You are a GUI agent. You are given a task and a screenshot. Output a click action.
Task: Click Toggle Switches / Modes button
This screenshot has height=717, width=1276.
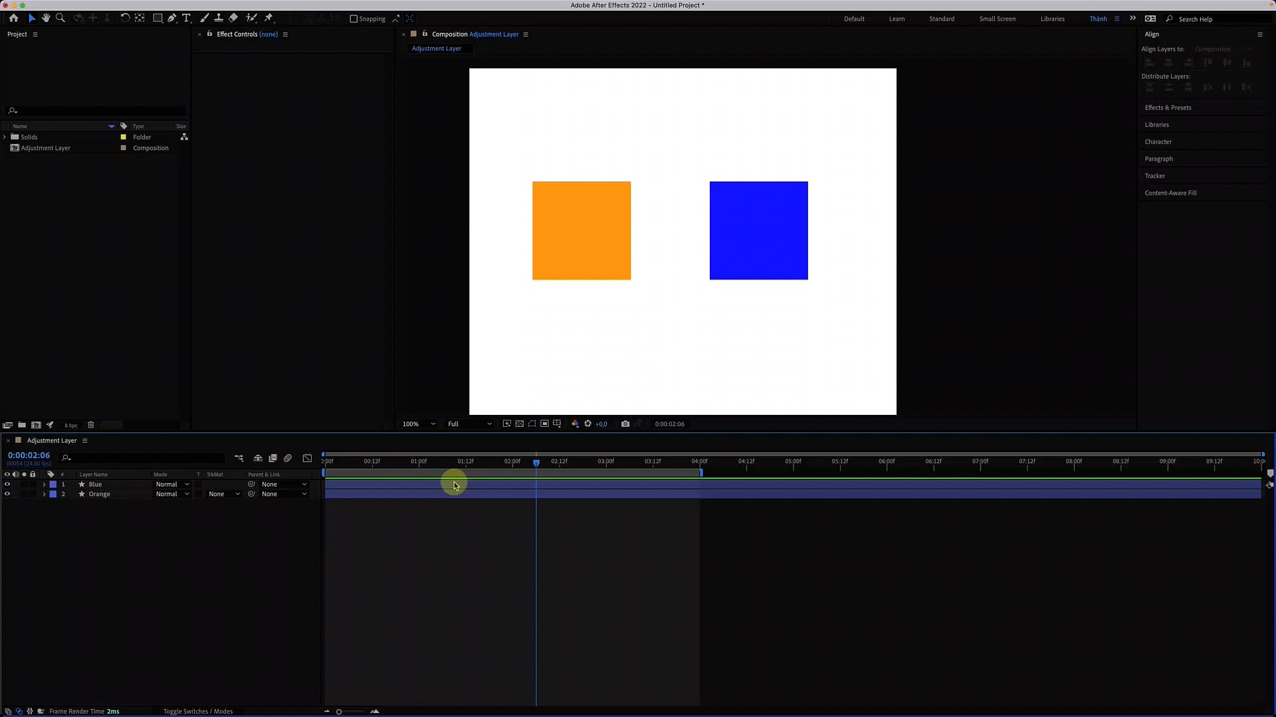(198, 711)
